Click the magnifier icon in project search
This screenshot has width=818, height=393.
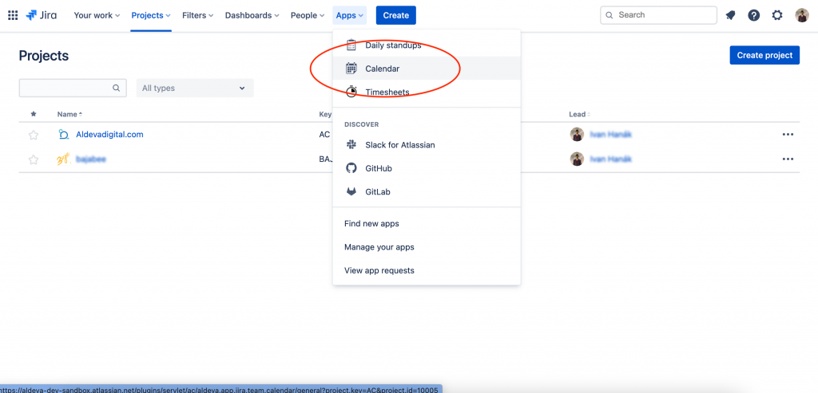pyautogui.click(x=116, y=88)
